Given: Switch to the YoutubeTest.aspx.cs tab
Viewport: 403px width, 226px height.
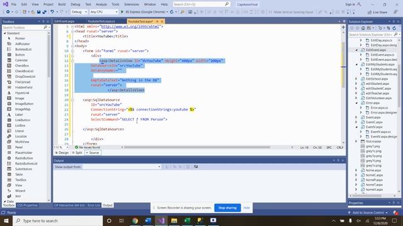Looking at the screenshot, I should click(101, 21).
